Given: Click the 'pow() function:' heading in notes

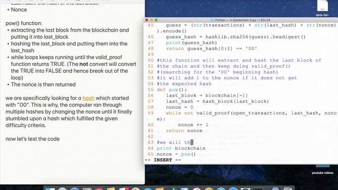Looking at the screenshot, I should point(24,23).
